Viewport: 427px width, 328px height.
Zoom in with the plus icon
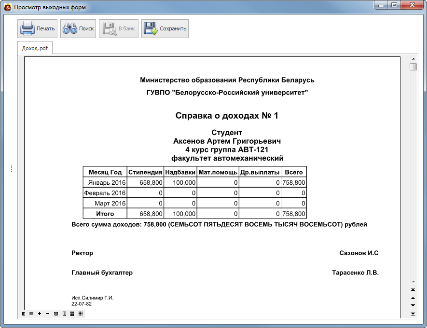(40, 314)
